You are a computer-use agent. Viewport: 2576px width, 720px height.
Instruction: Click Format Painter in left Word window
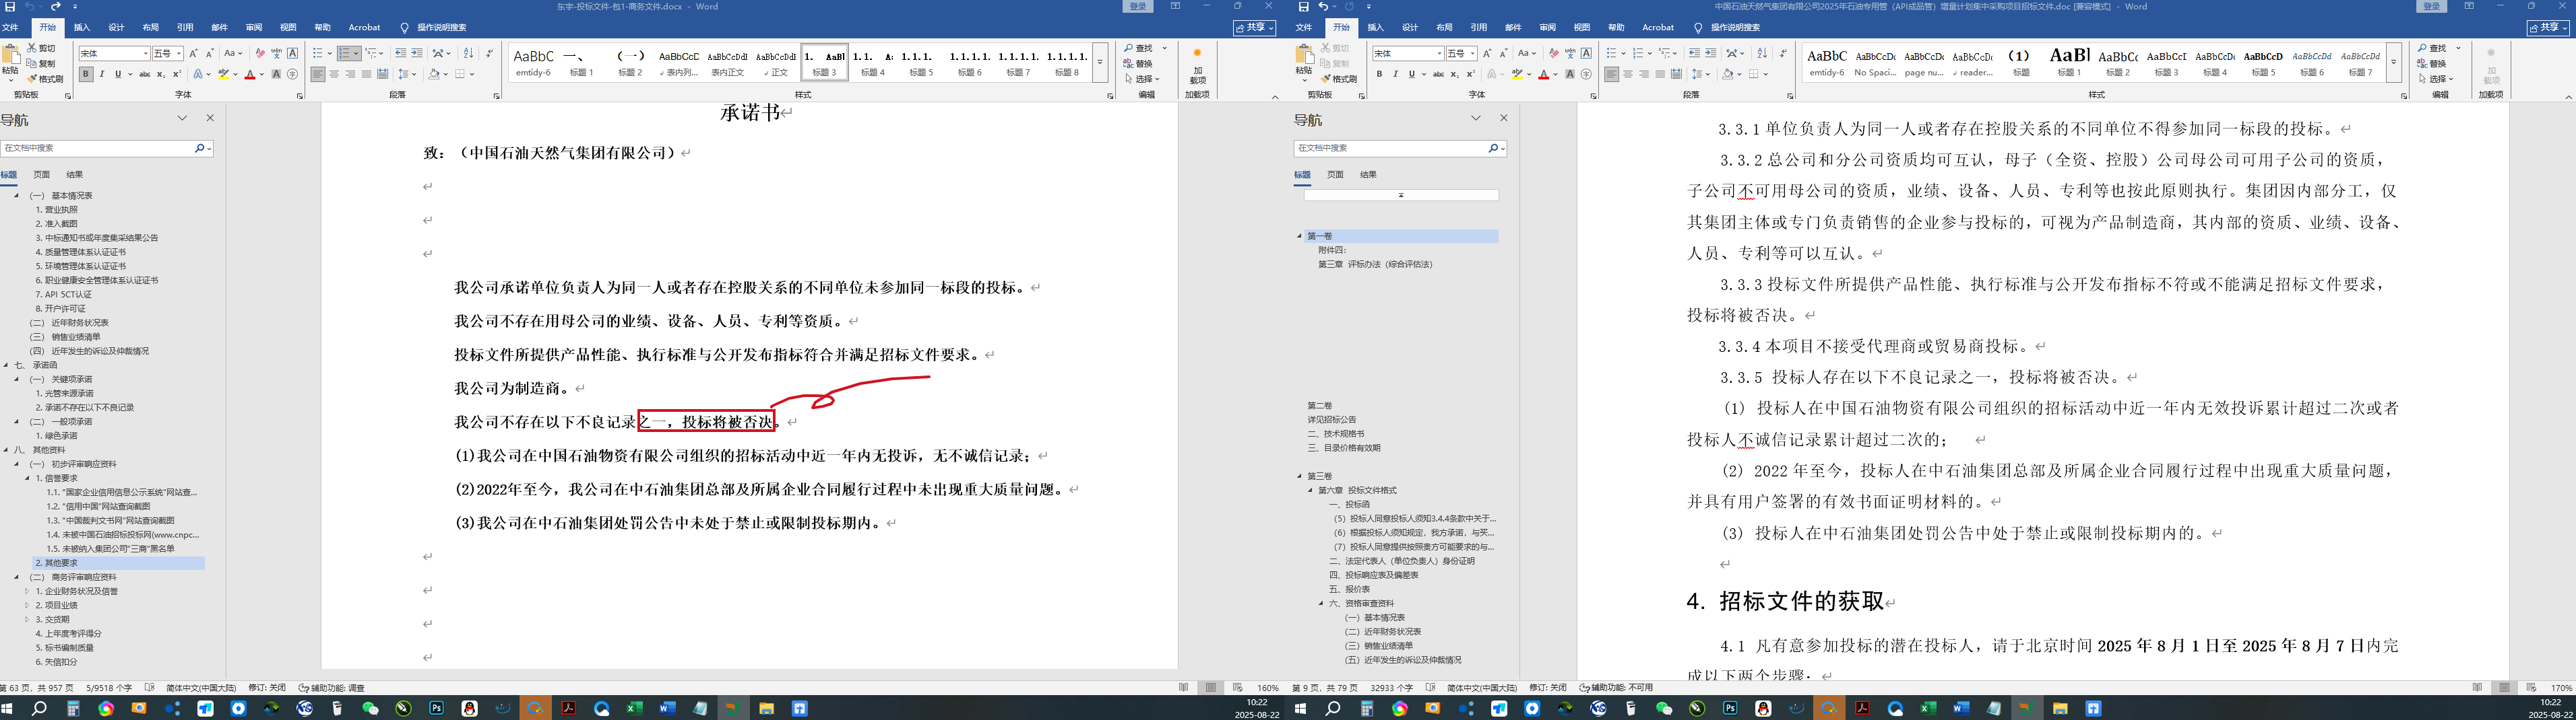45,79
